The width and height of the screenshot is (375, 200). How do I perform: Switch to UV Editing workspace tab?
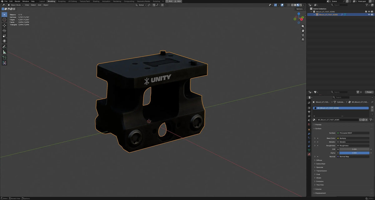(x=72, y=1)
